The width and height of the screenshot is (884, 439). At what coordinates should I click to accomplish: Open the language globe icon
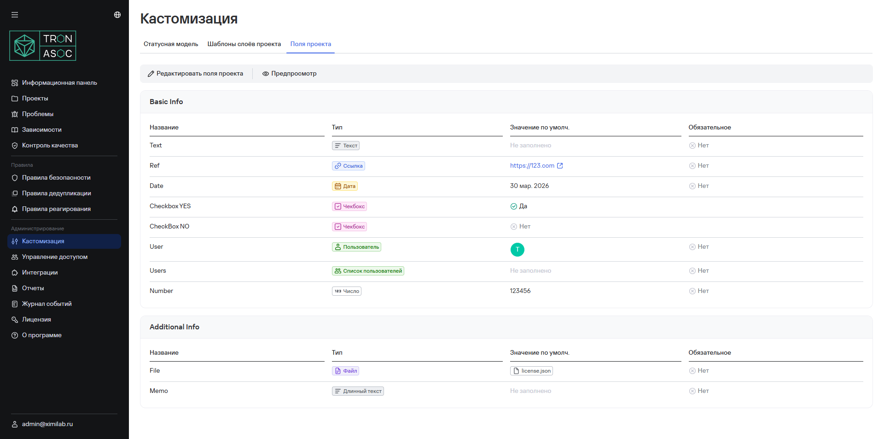click(117, 15)
